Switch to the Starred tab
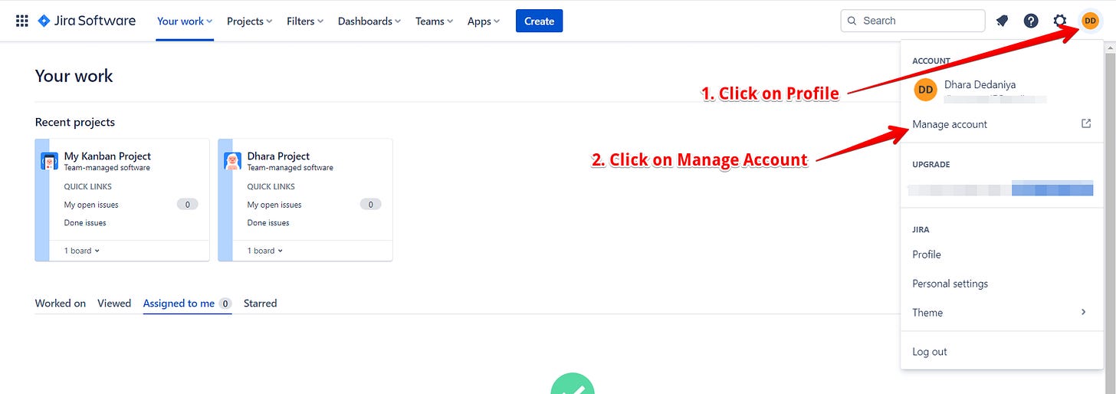The height and width of the screenshot is (394, 1116). pos(260,303)
